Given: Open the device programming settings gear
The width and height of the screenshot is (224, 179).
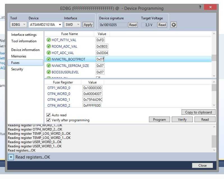Looking at the screenshot, I should (174, 25).
